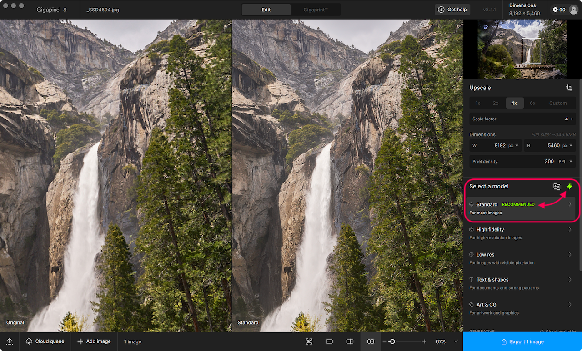This screenshot has width=582, height=351.
Task: Open Get help
Action: pos(452,10)
